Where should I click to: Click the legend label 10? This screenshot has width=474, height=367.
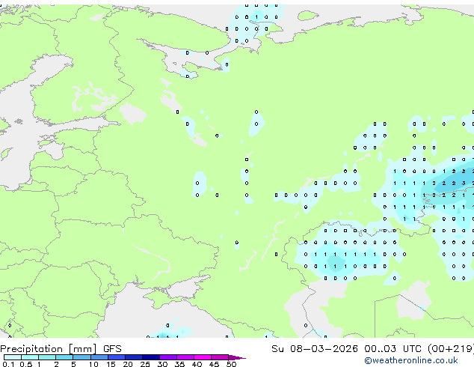pyautogui.click(x=93, y=364)
